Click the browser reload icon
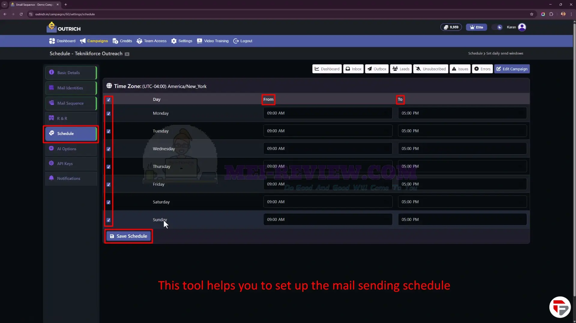576x323 pixels. (21, 14)
